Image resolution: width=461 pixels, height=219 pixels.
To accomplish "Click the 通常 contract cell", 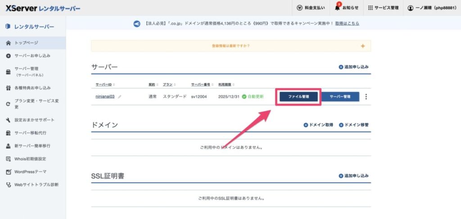I will pos(153,96).
